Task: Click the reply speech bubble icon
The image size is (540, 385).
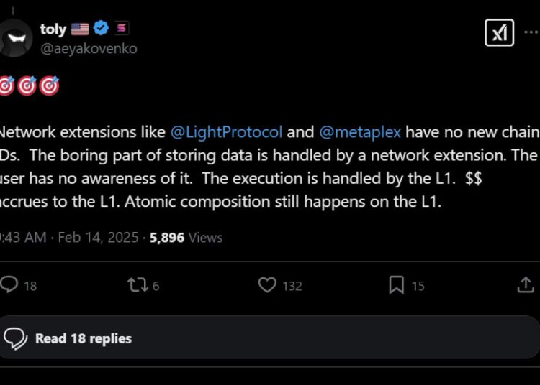Action: (x=9, y=285)
